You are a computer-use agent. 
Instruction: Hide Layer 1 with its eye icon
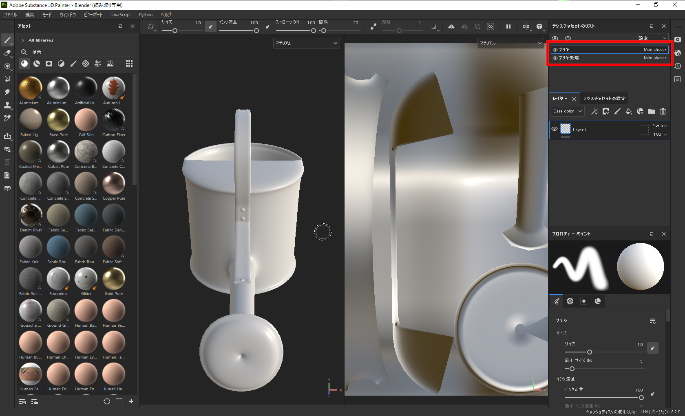click(555, 129)
